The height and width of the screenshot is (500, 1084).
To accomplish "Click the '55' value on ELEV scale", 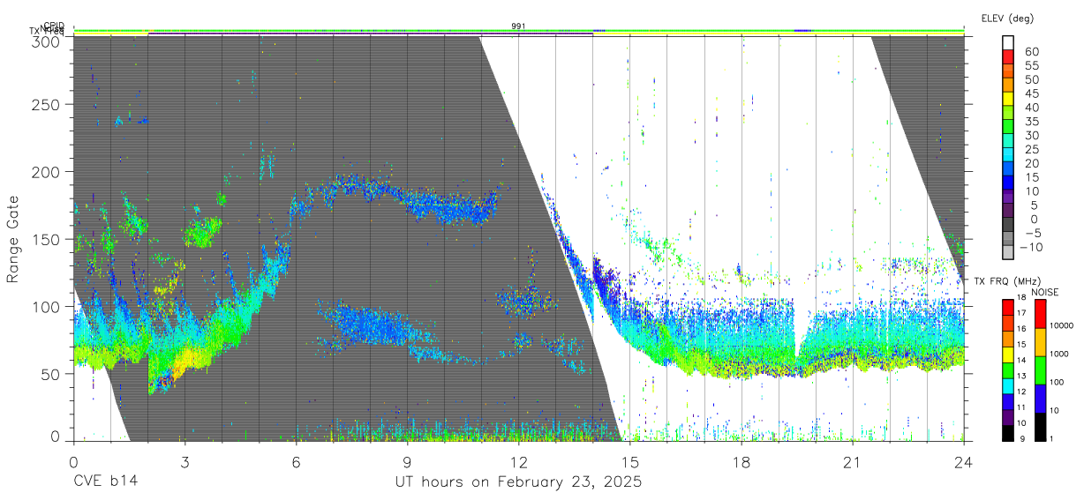I will 1032,65.
